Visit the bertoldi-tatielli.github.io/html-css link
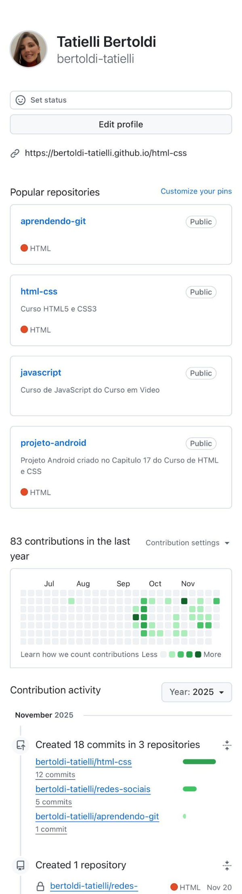242x894 pixels. [x=106, y=153]
